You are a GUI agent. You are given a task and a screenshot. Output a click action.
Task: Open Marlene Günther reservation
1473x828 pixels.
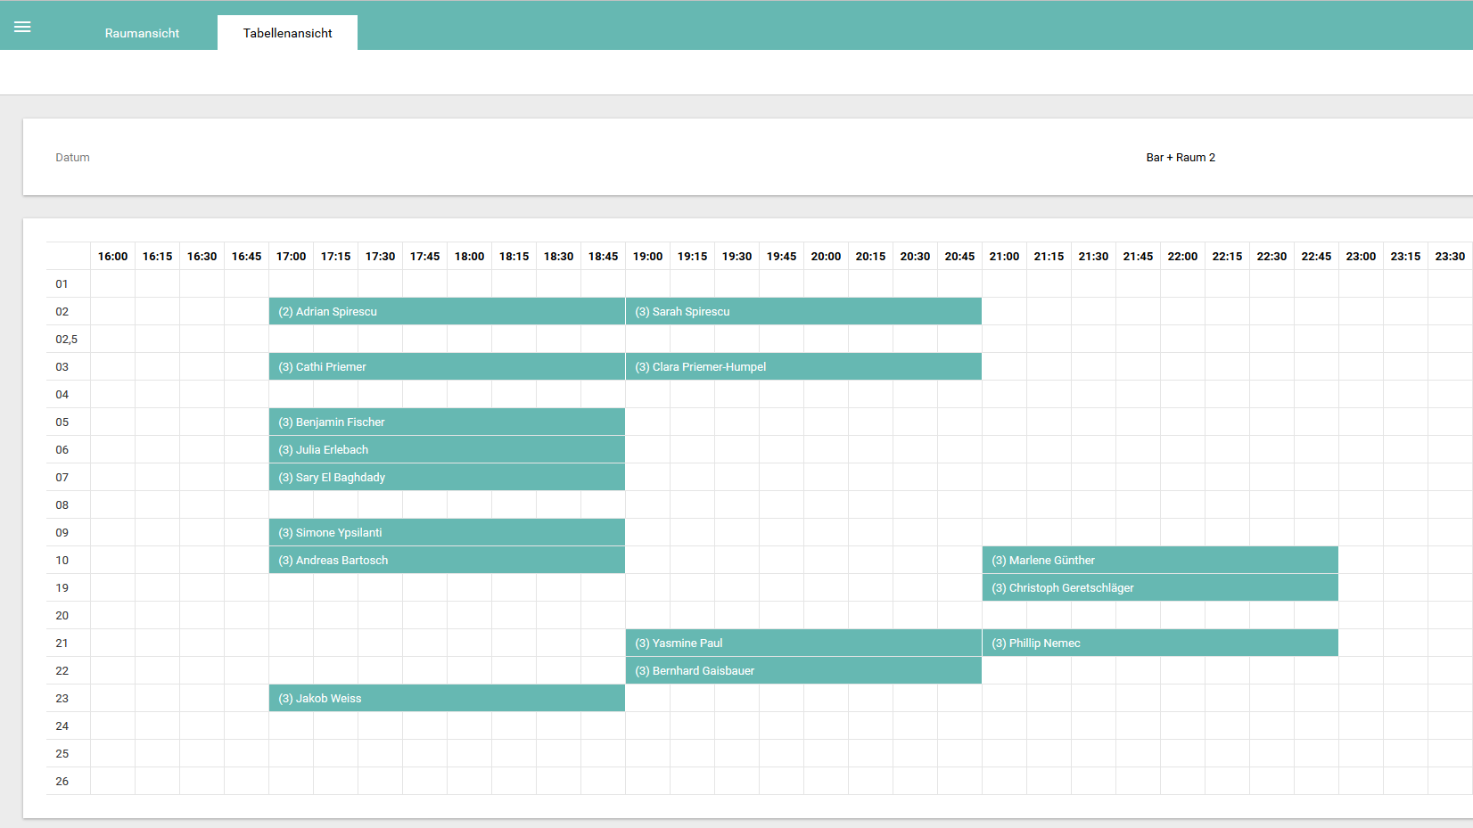(x=1159, y=561)
